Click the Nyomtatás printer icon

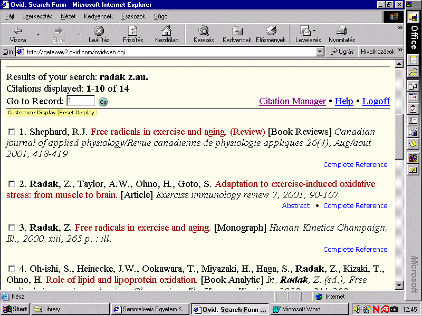(x=342, y=31)
